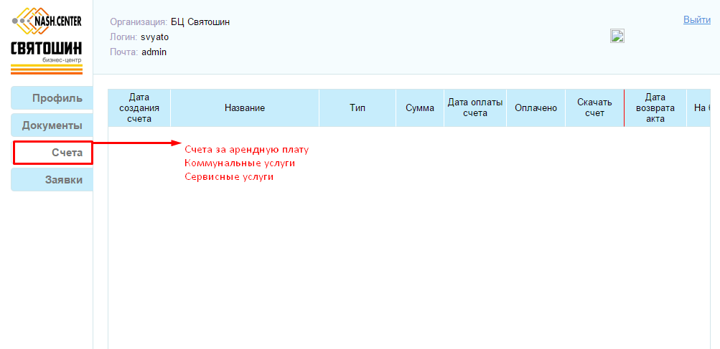Click the organization name БЦ Святошин

(200, 22)
